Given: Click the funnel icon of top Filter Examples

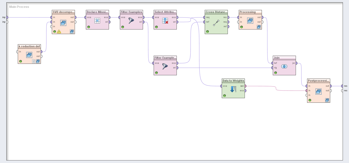Looking at the screenshot, I should coord(131,21).
